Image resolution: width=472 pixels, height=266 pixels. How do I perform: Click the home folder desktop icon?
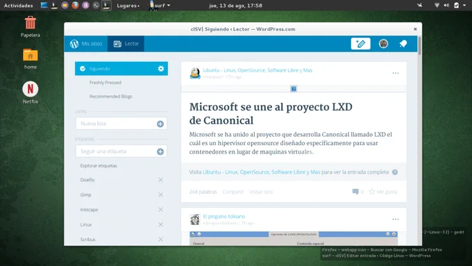pyautogui.click(x=30, y=59)
